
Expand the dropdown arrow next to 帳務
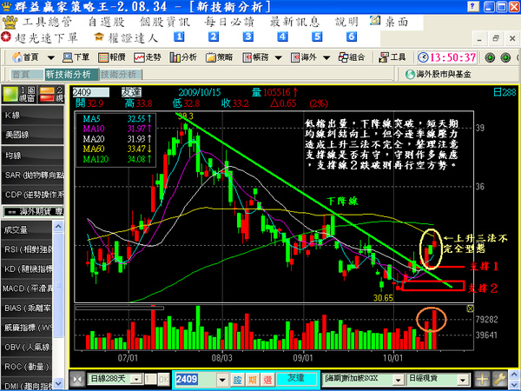pos(279,58)
